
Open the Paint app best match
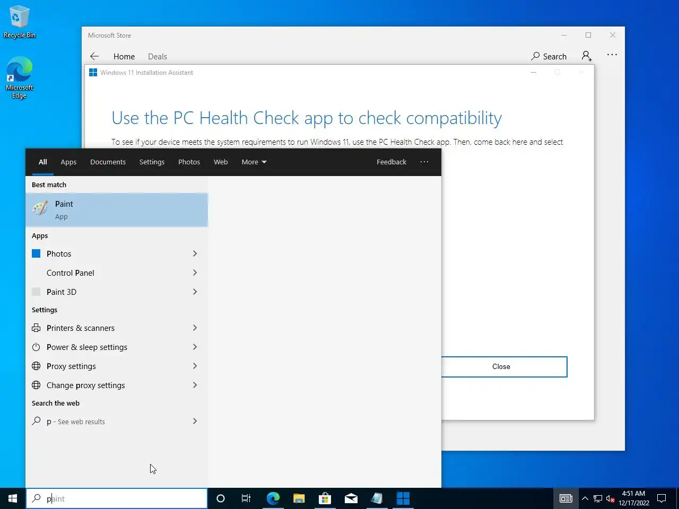(117, 210)
